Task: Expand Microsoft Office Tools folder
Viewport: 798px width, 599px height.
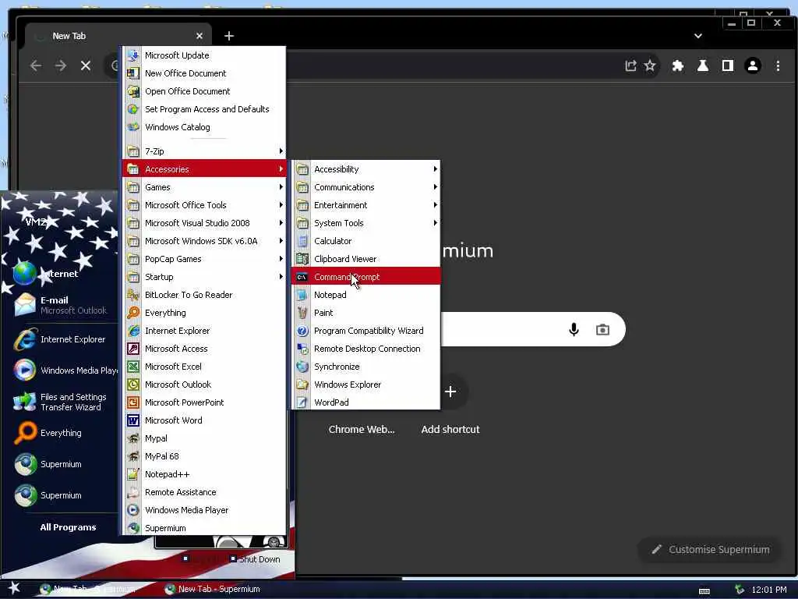Action: tap(204, 205)
